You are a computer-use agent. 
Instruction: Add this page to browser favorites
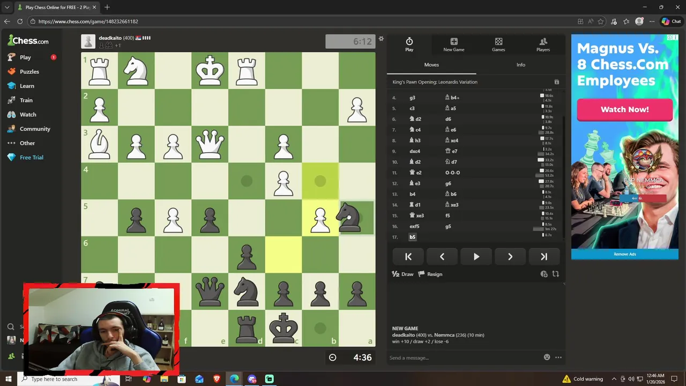601,21
